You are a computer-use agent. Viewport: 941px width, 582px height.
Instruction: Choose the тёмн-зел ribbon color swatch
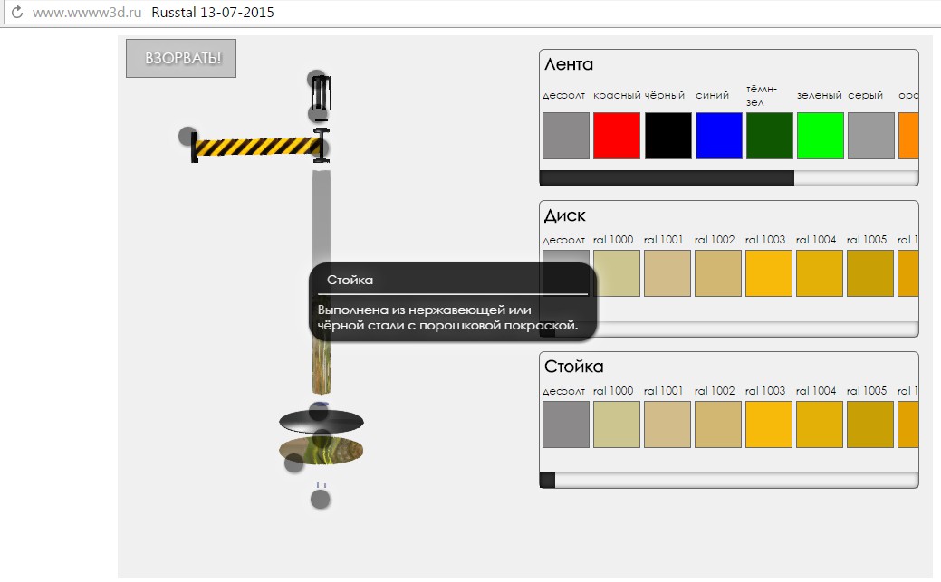(x=769, y=136)
